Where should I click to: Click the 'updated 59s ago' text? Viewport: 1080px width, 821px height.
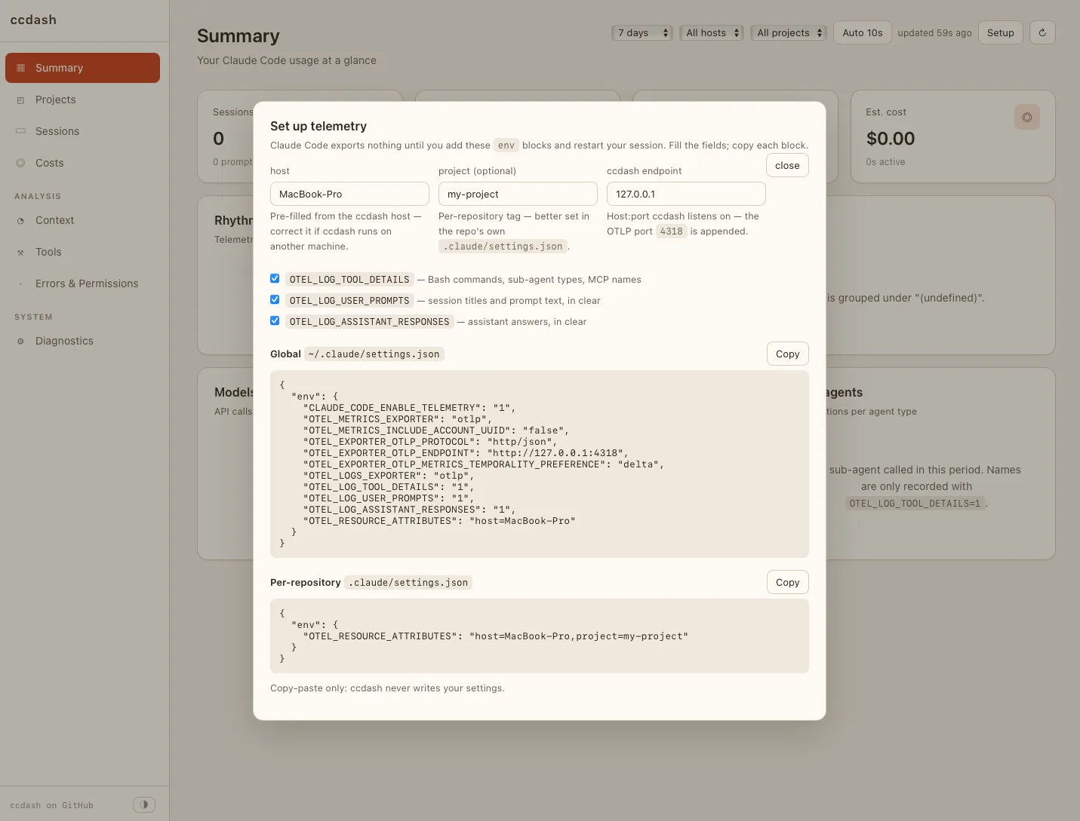[934, 32]
